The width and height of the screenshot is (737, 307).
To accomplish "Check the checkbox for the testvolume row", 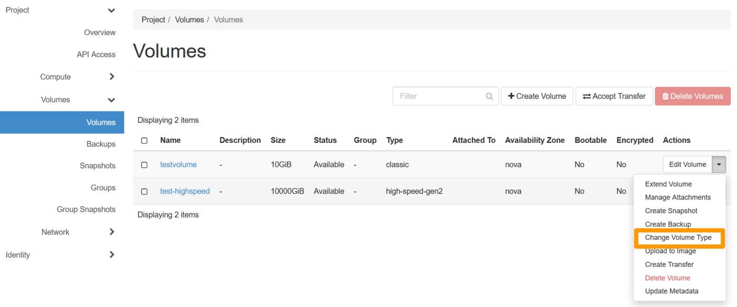I will pos(144,164).
